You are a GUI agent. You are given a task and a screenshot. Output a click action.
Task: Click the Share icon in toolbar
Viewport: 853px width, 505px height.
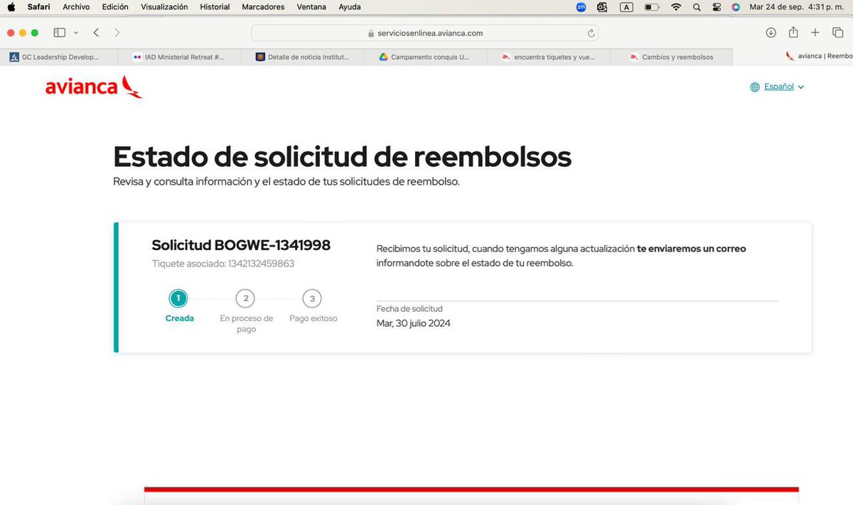[x=793, y=33]
